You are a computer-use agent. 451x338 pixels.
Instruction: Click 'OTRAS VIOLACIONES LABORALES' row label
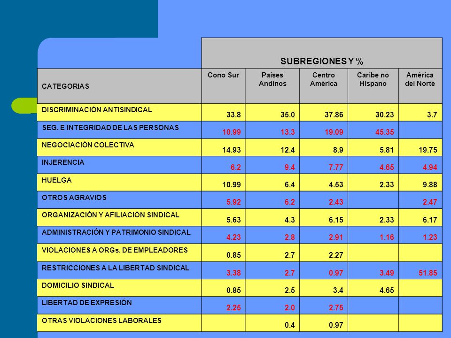tap(101, 321)
